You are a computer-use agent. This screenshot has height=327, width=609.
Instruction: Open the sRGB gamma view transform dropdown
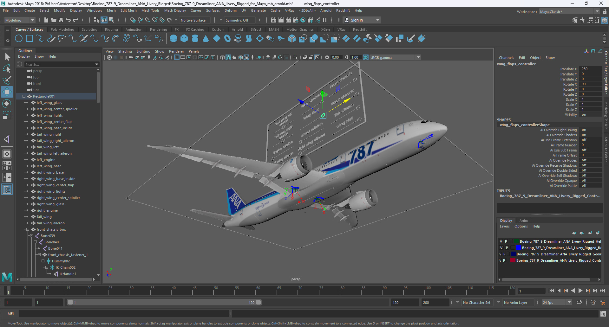coord(395,57)
